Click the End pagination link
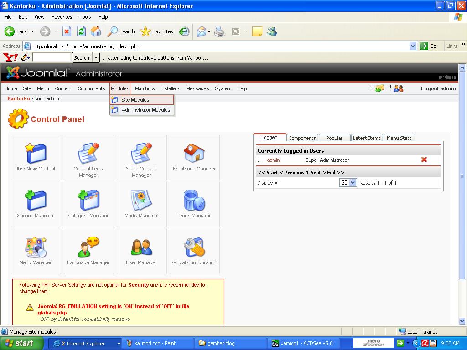This screenshot has width=467, height=350. coord(331,172)
